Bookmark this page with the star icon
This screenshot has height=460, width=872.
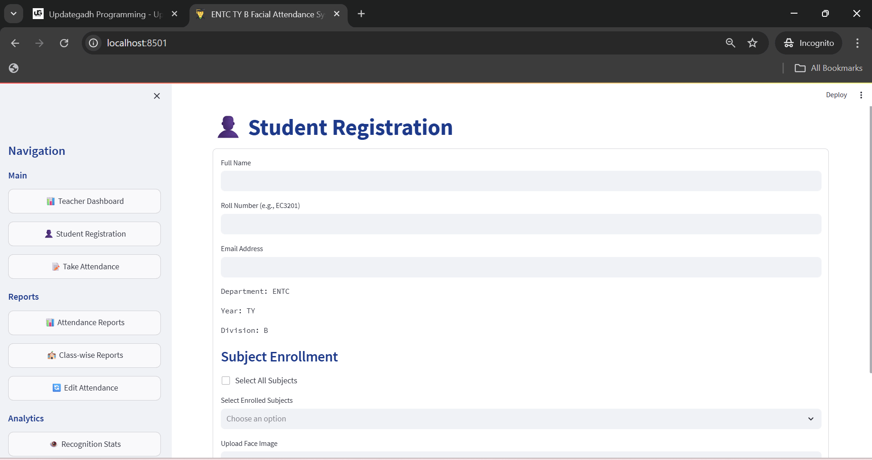[752, 43]
